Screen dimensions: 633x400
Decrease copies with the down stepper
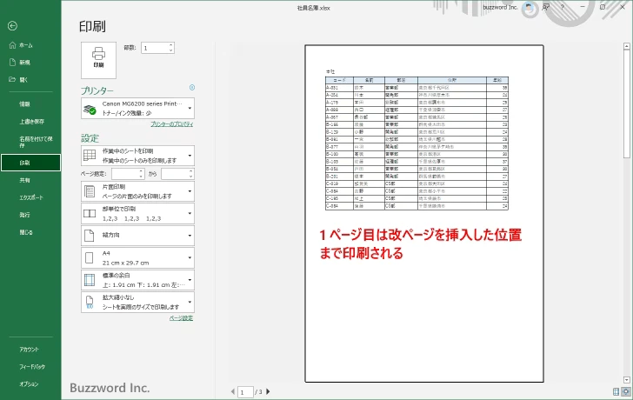pos(171,50)
